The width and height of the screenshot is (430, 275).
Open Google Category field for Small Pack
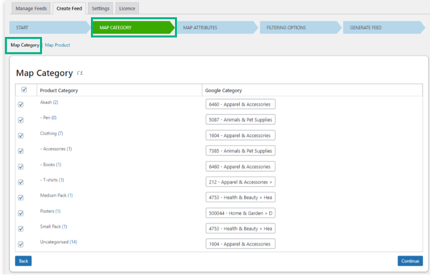[241, 229]
